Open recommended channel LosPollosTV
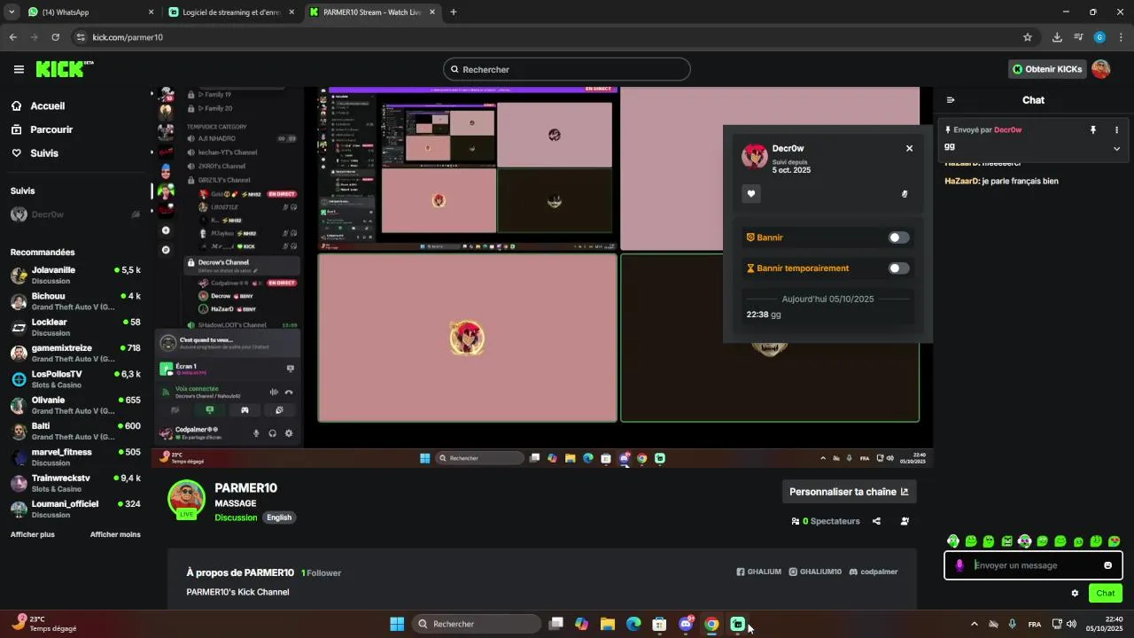Viewport: 1134px width, 638px height. click(75, 379)
